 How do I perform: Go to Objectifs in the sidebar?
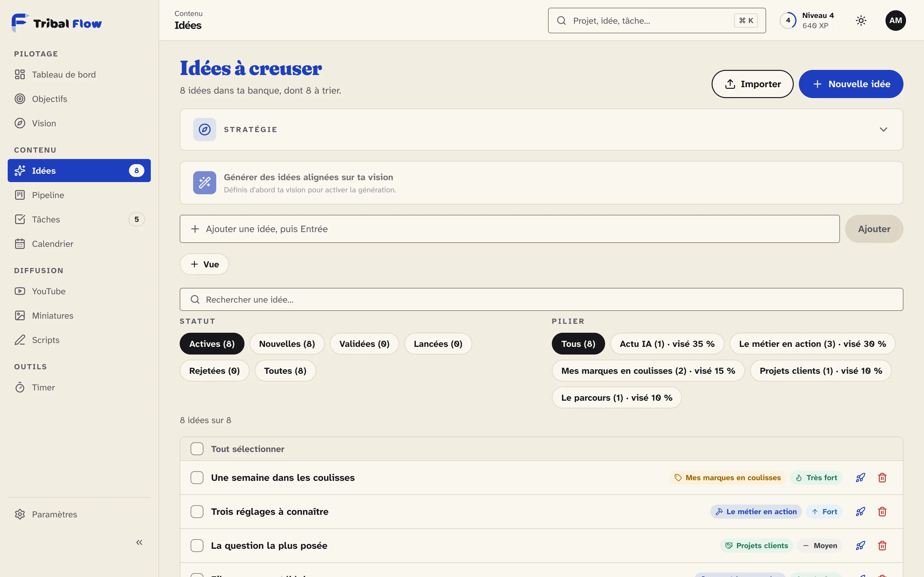tap(79, 99)
